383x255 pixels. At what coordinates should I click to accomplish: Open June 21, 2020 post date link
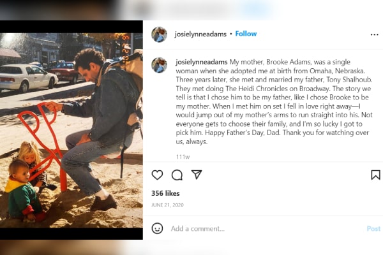point(167,205)
